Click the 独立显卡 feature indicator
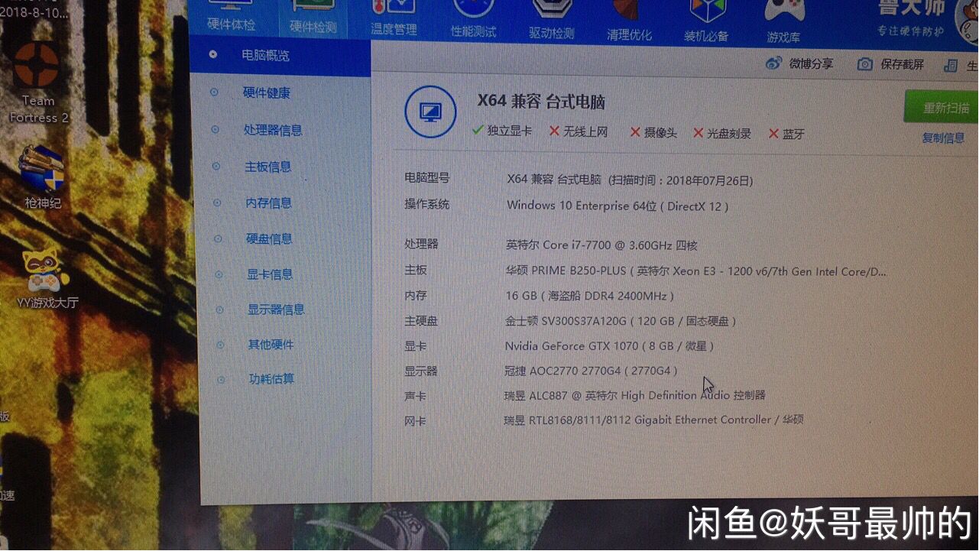Screen dimensions: 979x551 [x=502, y=131]
